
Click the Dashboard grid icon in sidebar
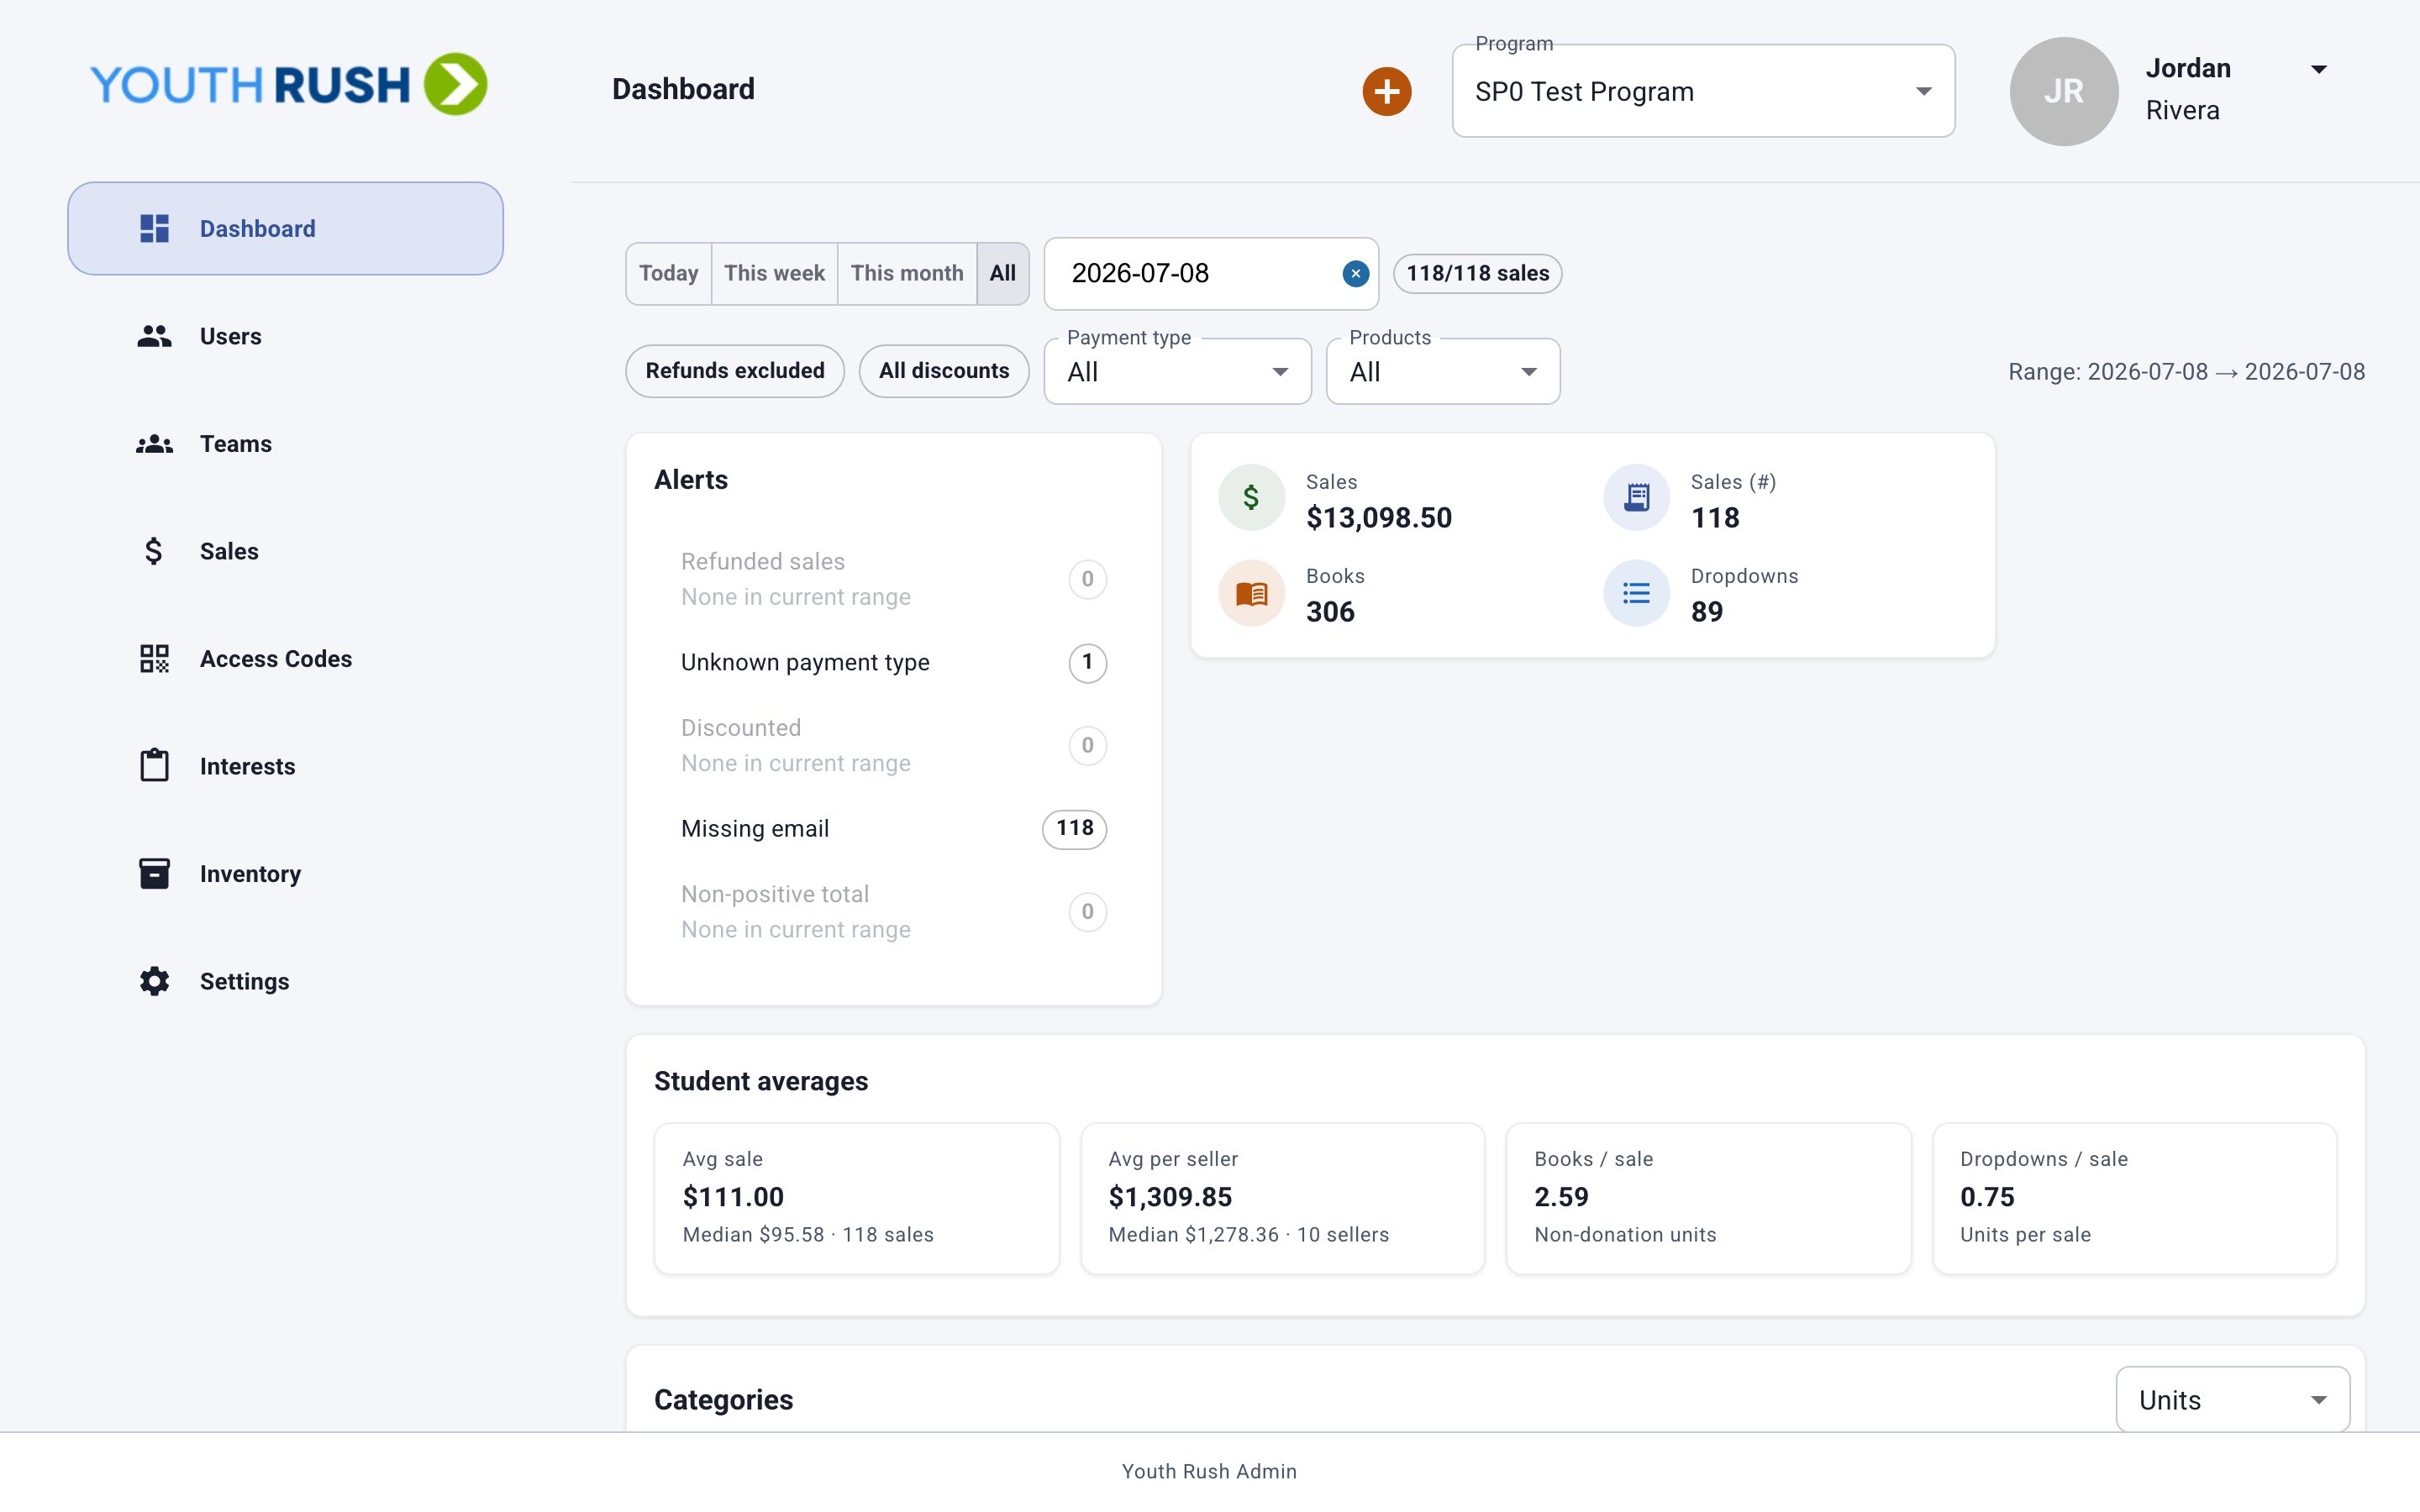[154, 229]
